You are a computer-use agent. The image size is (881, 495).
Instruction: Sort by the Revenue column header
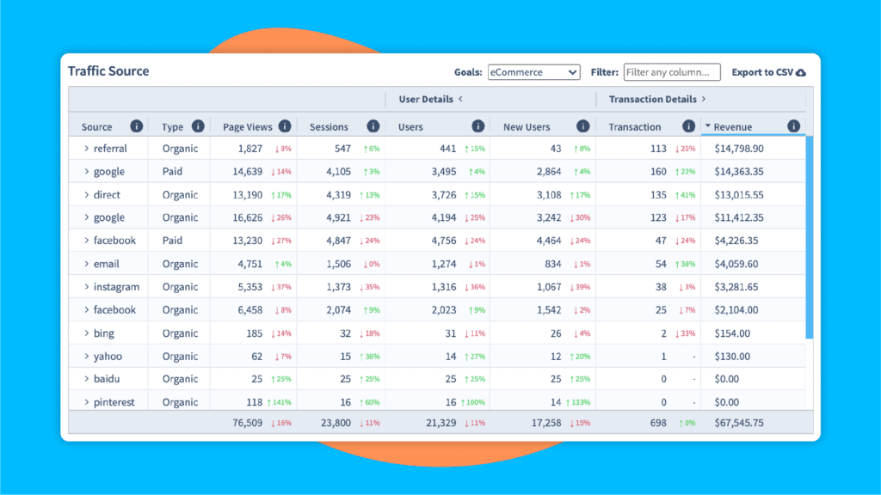(x=732, y=127)
